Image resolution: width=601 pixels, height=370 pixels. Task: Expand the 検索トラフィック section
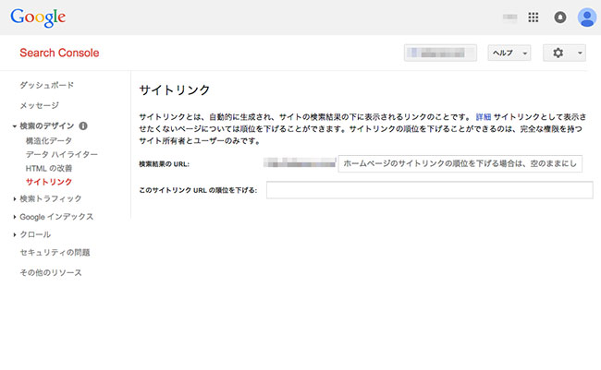[x=14, y=198]
